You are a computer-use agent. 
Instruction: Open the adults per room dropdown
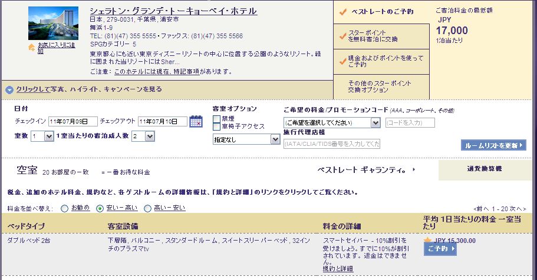143,136
